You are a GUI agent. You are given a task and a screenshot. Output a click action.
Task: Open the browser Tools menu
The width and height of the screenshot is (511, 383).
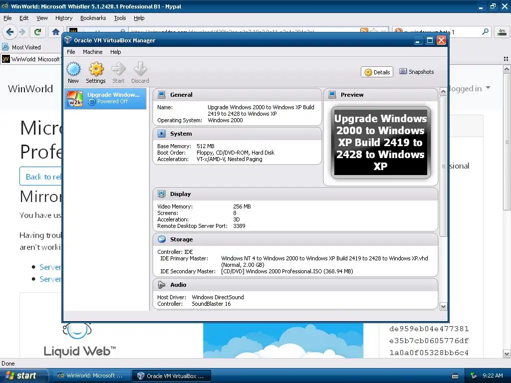click(120, 18)
